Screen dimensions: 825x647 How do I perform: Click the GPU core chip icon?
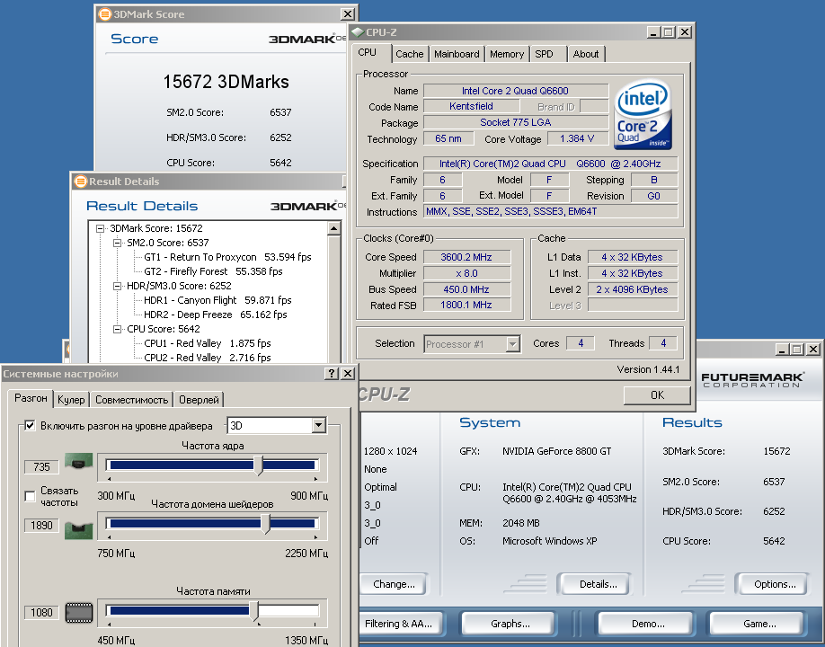pos(79,462)
